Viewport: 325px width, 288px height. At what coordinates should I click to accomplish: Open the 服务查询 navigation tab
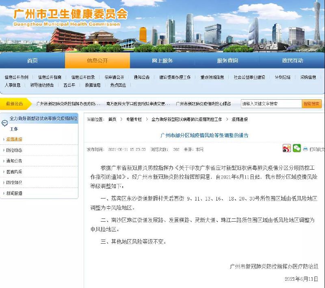227,61
